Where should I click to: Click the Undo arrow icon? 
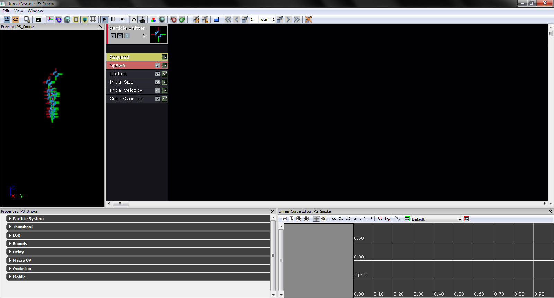pos(173,19)
